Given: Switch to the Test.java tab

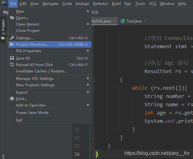Looking at the screenshot, I should (x=134, y=21).
